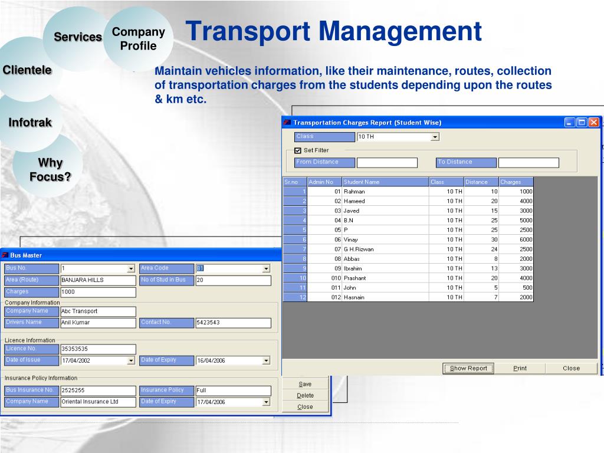The height and width of the screenshot is (453, 604).
Task: Click the student name Prashant
Action: click(x=354, y=278)
